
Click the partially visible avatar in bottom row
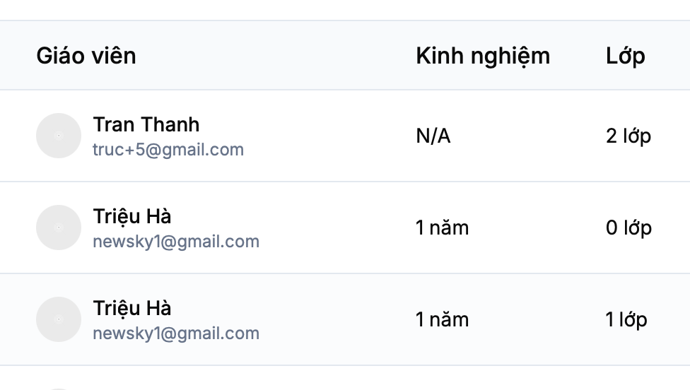click(59, 388)
